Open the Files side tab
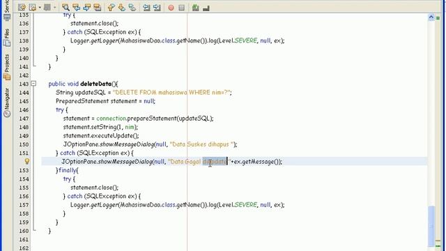This screenshot has width=446, height=251. [x=7, y=37]
